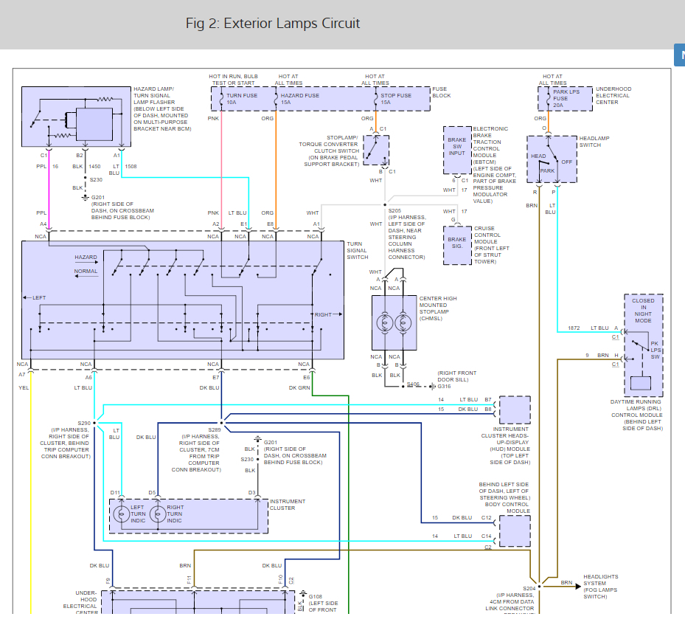Click the S289 splice label

pos(214,430)
